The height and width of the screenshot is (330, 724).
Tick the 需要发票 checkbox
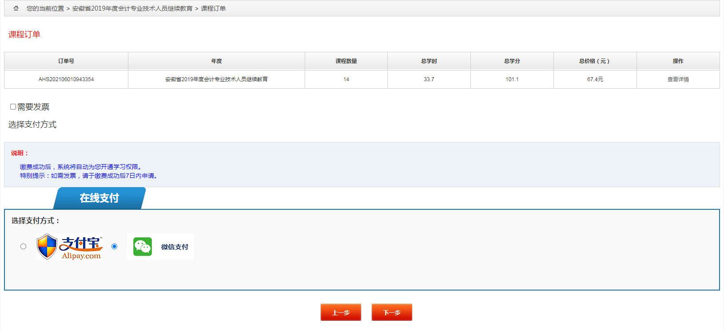click(x=13, y=107)
